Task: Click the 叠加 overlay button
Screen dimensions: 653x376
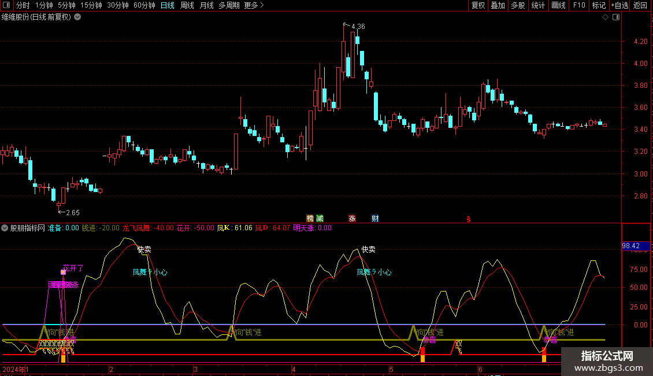Action: (498, 5)
